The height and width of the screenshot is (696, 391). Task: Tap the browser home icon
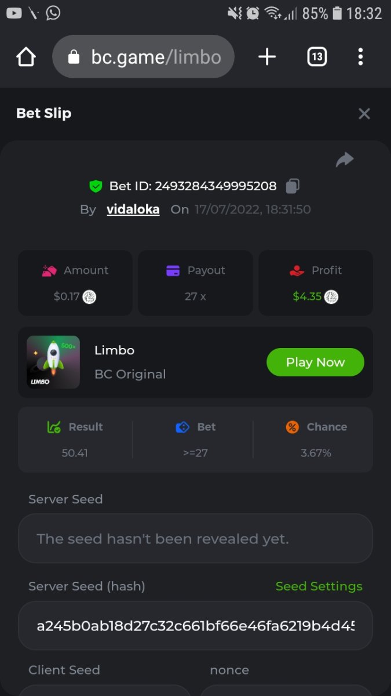[x=26, y=57]
